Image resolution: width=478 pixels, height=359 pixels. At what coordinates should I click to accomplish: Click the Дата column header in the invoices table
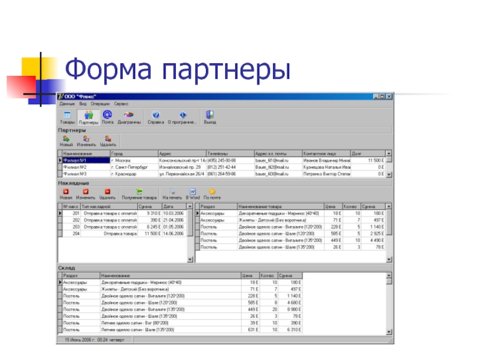point(174,206)
